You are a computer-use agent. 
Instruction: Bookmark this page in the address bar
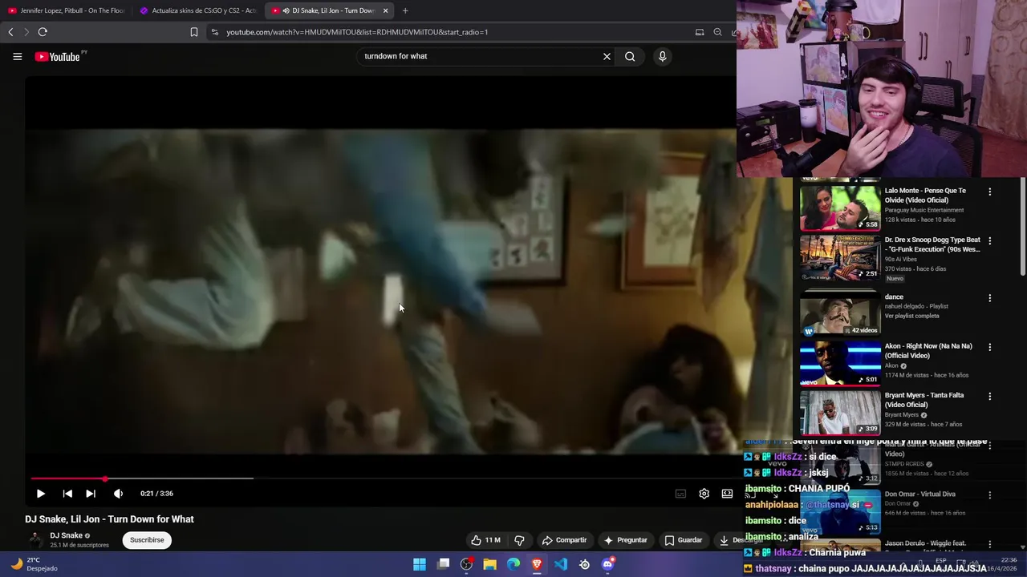(193, 32)
